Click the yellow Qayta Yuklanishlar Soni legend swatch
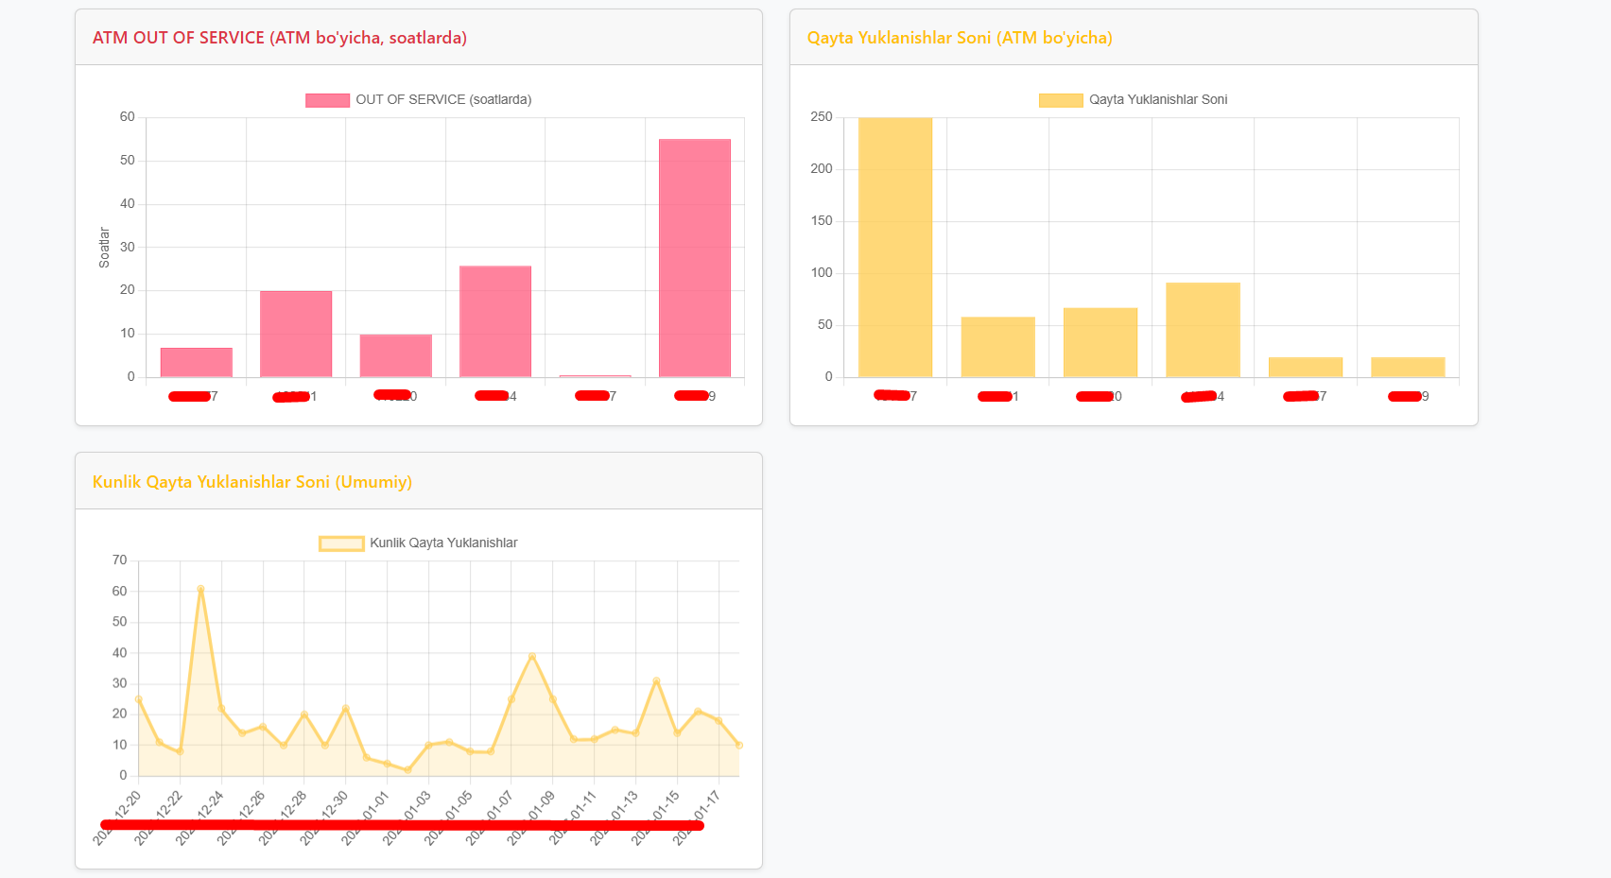The height and width of the screenshot is (878, 1611). [x=1061, y=100]
